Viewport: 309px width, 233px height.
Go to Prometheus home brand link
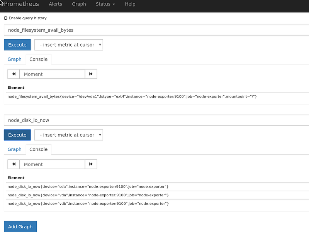click(21, 4)
